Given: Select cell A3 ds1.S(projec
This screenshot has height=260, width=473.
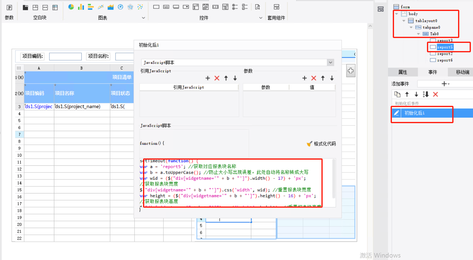Looking at the screenshot, I should (x=39, y=106).
